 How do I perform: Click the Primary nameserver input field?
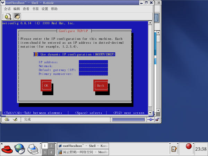[93, 74]
